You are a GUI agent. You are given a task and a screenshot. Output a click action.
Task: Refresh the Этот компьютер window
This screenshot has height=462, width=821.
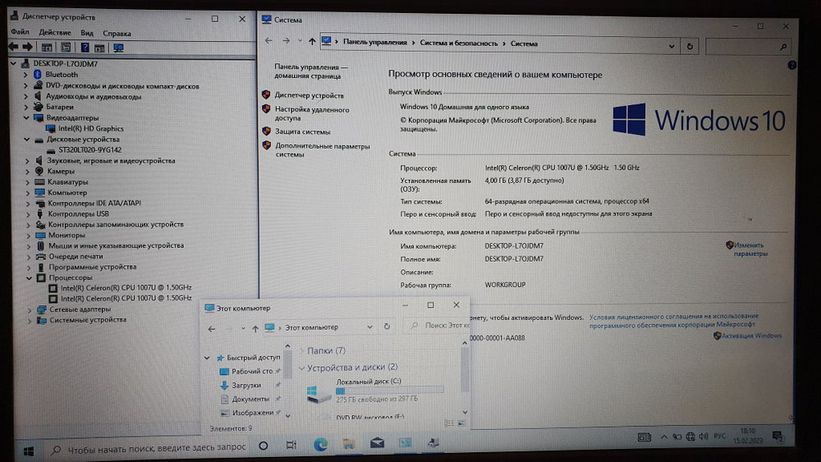point(387,327)
